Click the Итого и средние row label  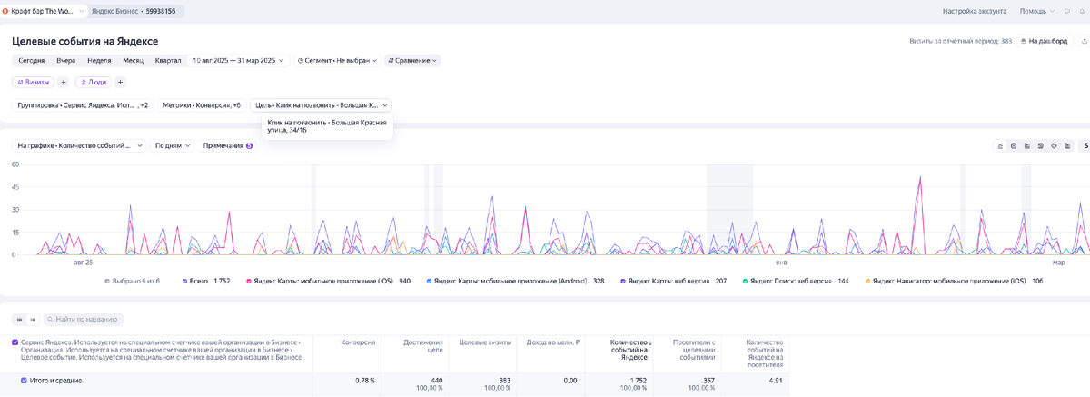pyautogui.click(x=55, y=381)
